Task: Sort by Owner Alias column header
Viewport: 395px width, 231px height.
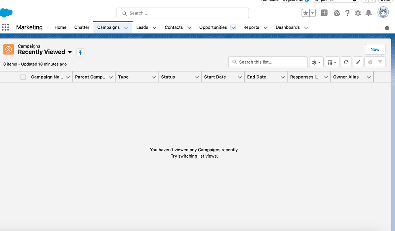Action: tap(346, 77)
